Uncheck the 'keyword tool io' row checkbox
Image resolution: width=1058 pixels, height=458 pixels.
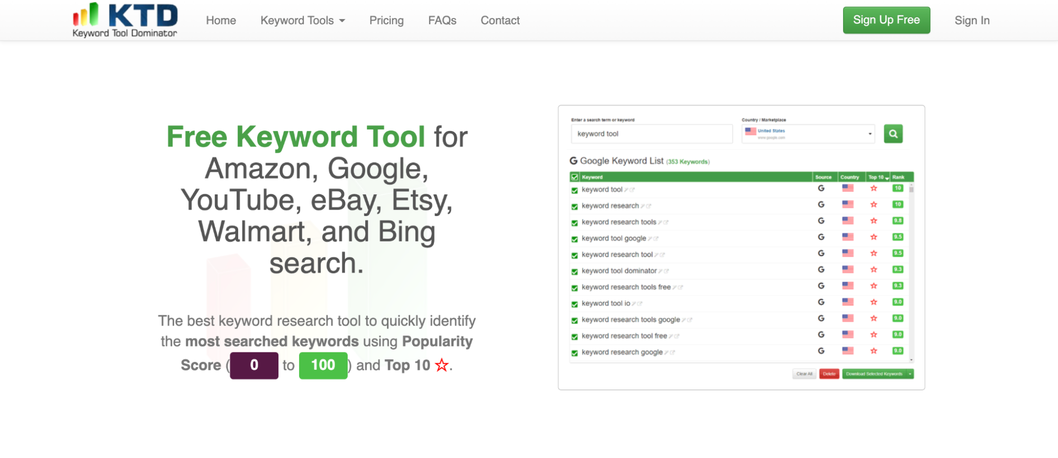574,304
